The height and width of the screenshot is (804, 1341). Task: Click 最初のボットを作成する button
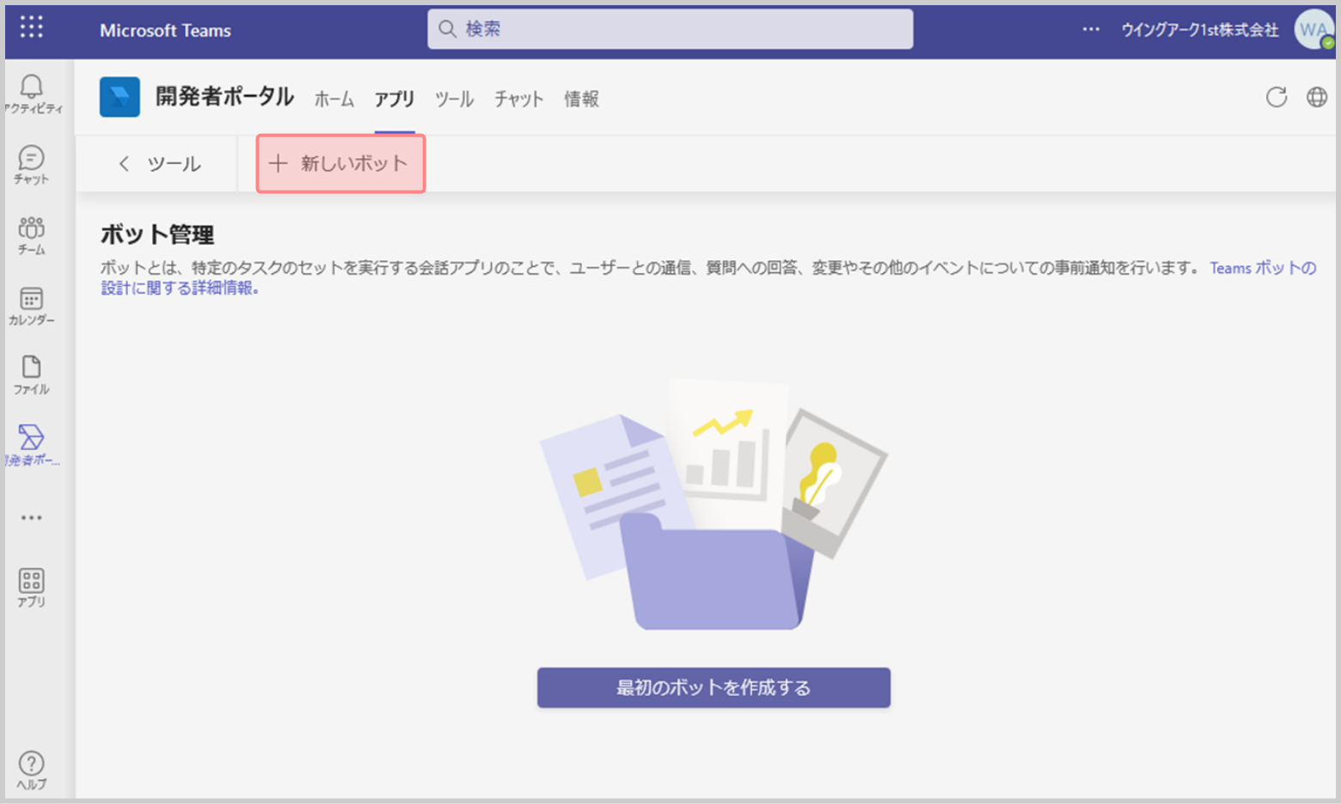(x=713, y=688)
